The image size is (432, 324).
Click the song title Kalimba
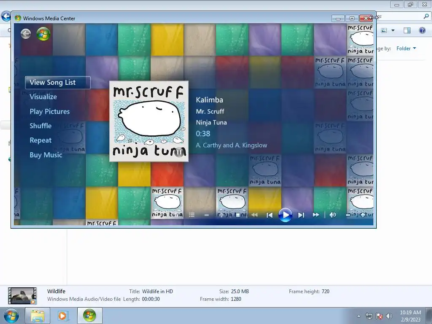pyautogui.click(x=209, y=100)
